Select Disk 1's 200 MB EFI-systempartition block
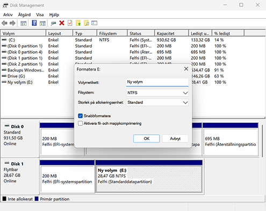This screenshot has width=266, height=211. [x=67, y=176]
